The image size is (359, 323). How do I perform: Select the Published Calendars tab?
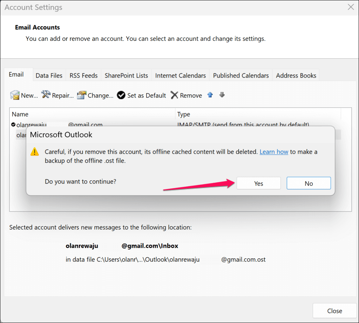coord(241,76)
